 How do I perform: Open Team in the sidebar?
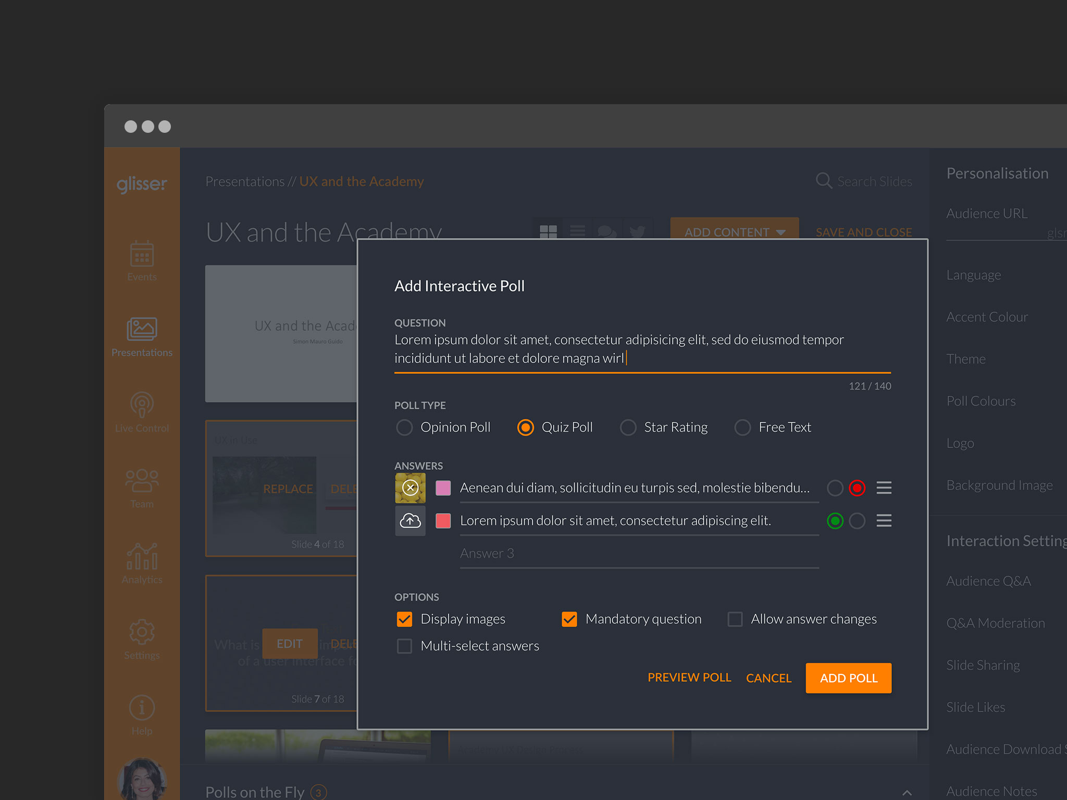(142, 489)
